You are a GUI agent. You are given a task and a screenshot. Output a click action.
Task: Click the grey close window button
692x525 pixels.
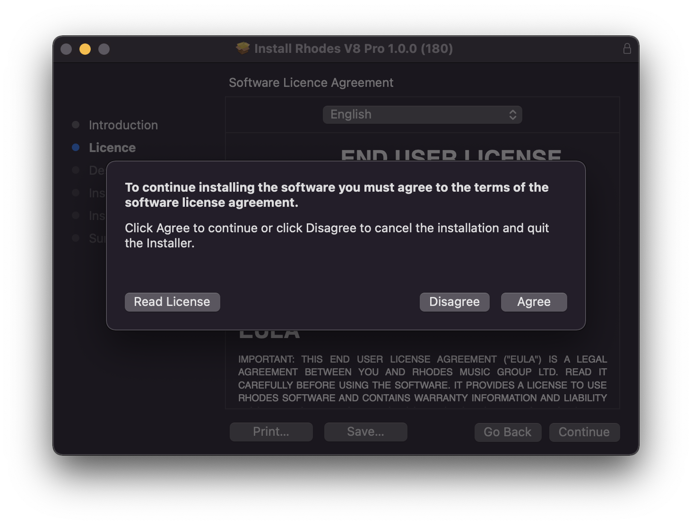(x=66, y=49)
